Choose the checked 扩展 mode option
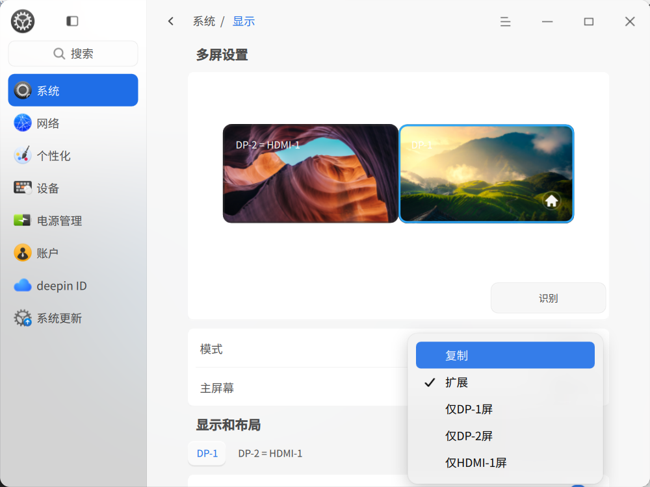Image resolution: width=650 pixels, height=487 pixels. tap(505, 382)
